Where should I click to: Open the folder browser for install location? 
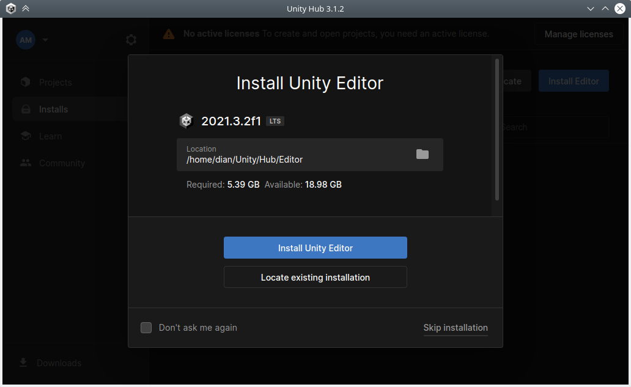[423, 155]
